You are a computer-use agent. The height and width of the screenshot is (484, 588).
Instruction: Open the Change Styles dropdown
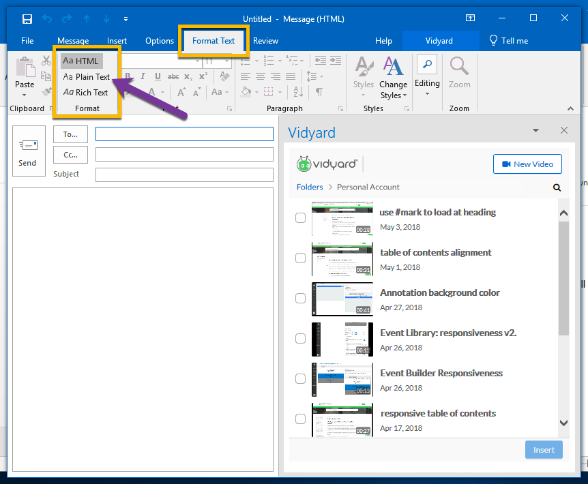coord(393,78)
